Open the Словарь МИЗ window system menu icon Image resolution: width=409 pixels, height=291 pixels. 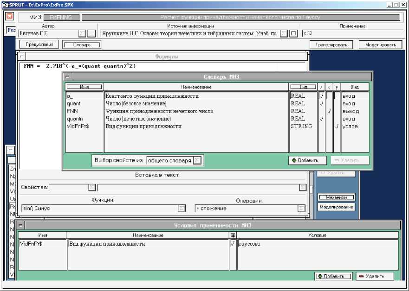tap(68, 77)
